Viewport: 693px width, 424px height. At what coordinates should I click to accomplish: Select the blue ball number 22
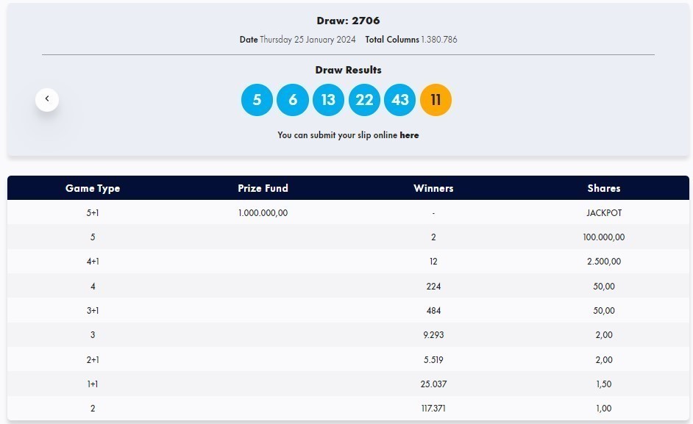click(364, 100)
